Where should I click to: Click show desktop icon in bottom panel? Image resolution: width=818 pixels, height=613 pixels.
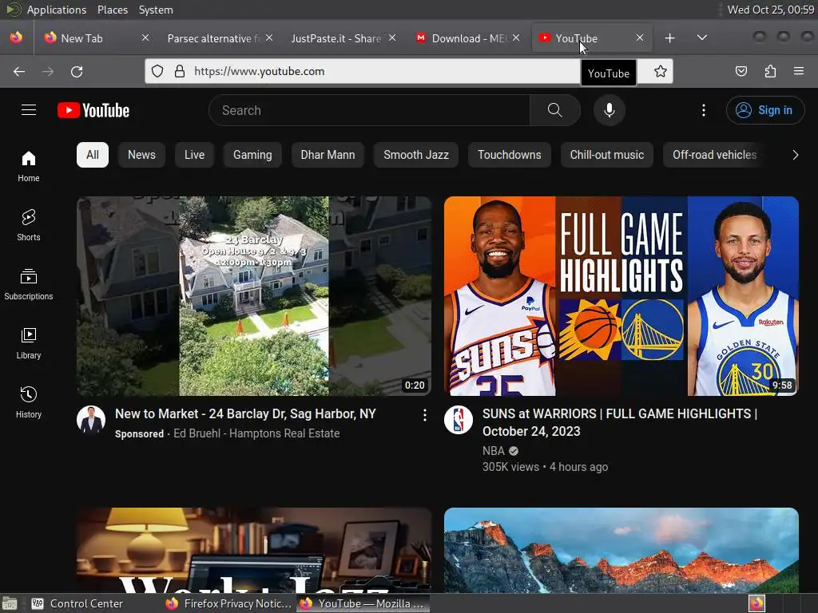click(10, 603)
